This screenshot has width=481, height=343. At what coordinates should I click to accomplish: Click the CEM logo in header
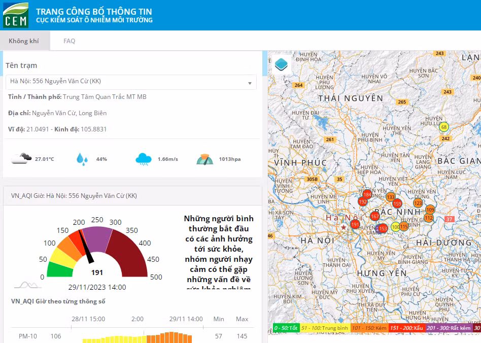pos(16,15)
